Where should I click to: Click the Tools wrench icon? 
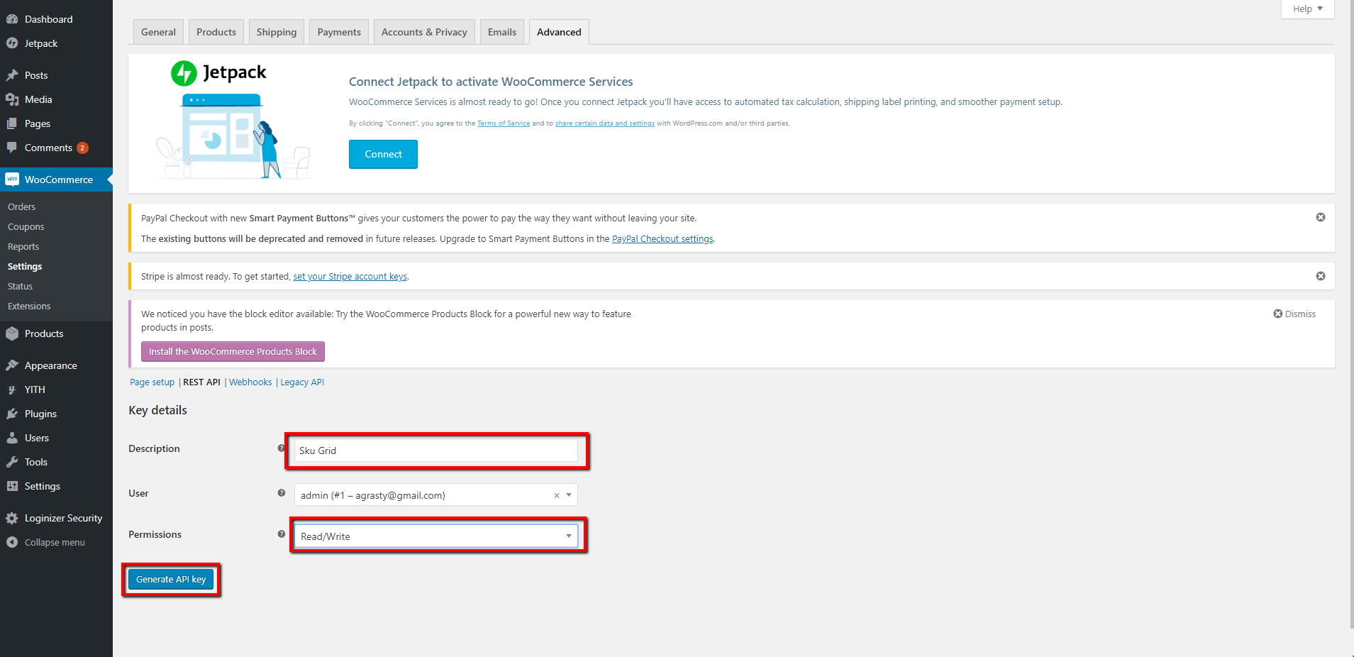coord(12,462)
